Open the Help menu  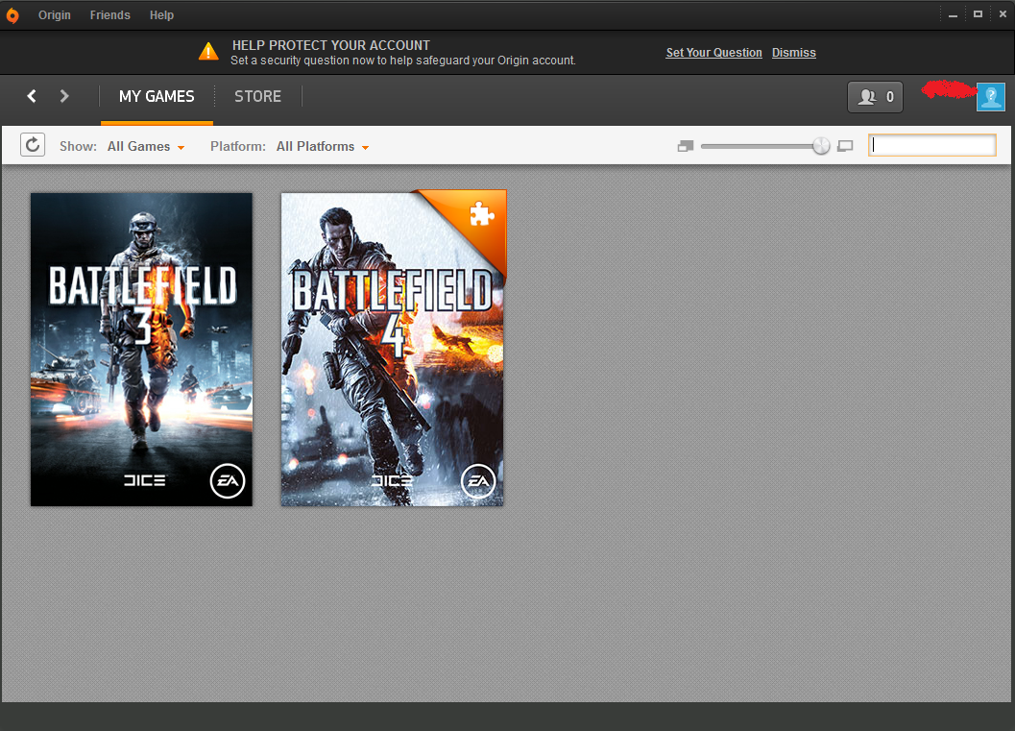click(x=162, y=15)
